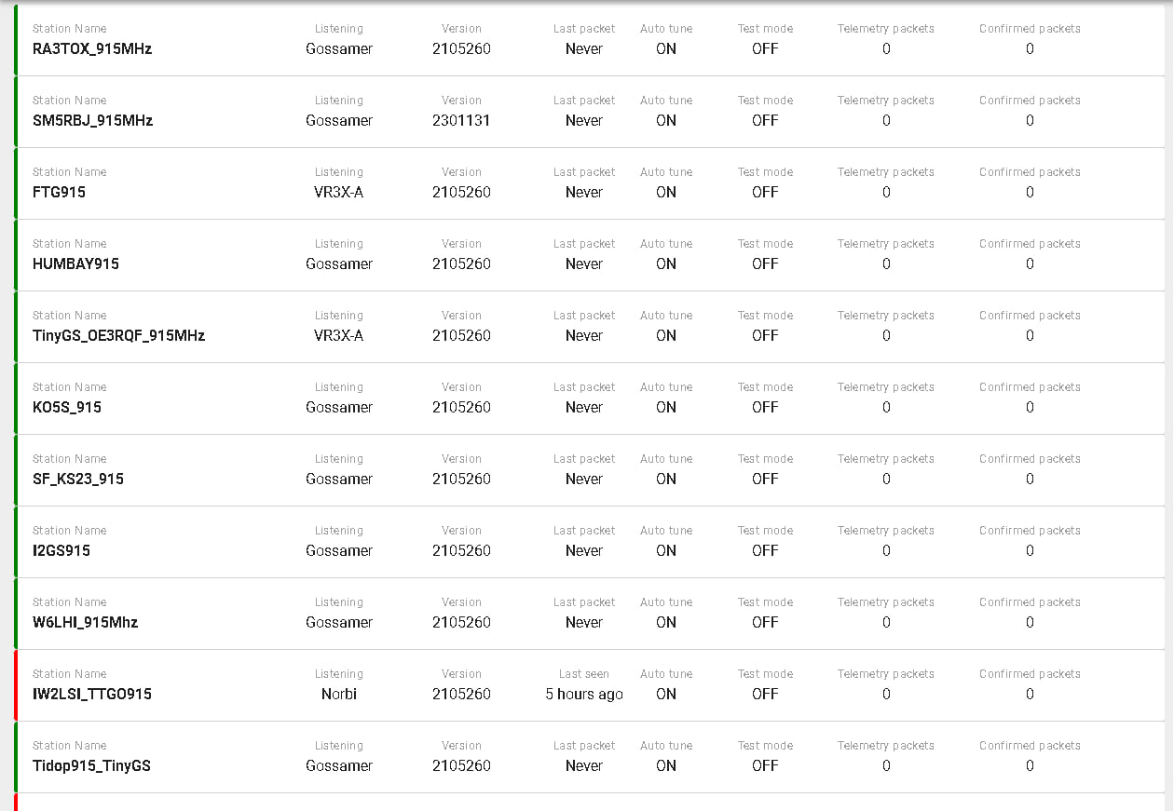Select offline station IW2LSI_TTGO915
This screenshot has width=1174, height=811.
pos(92,695)
